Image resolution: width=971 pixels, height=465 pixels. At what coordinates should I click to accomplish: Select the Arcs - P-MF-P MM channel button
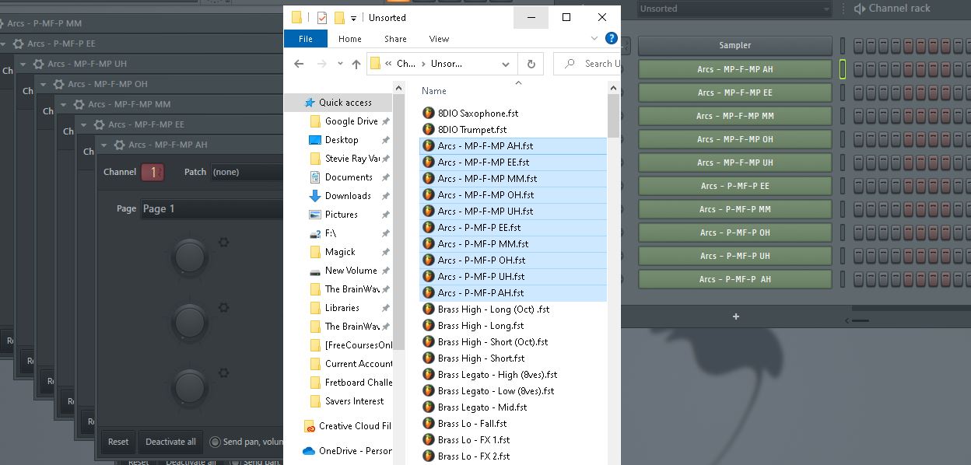734,209
